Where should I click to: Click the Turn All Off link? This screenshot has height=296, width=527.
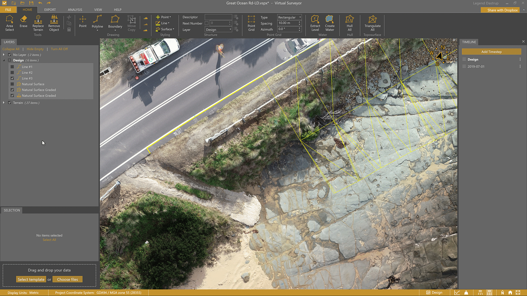pyautogui.click(x=59, y=49)
